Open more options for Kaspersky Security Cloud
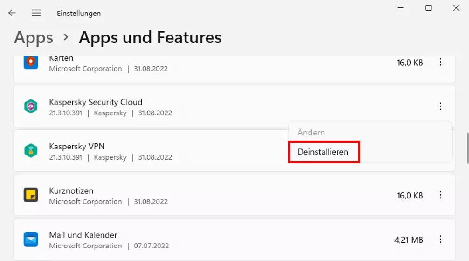This screenshot has width=469, height=261. pos(440,106)
